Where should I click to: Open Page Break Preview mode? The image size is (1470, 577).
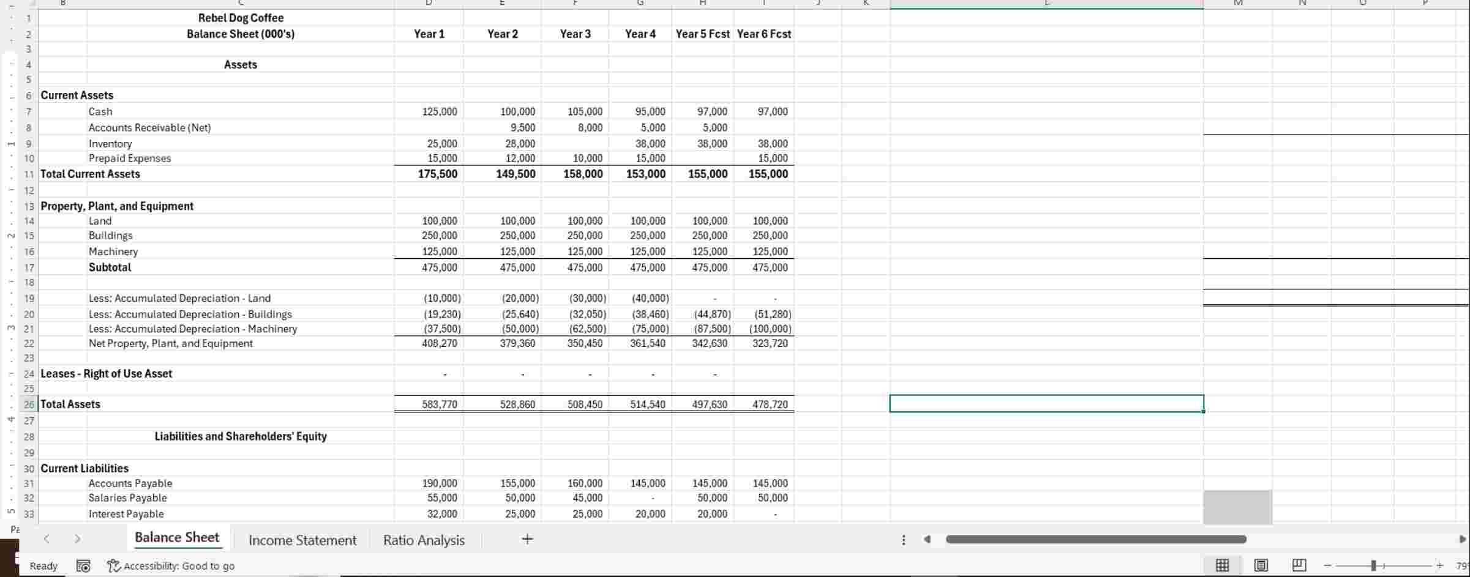(x=1299, y=565)
